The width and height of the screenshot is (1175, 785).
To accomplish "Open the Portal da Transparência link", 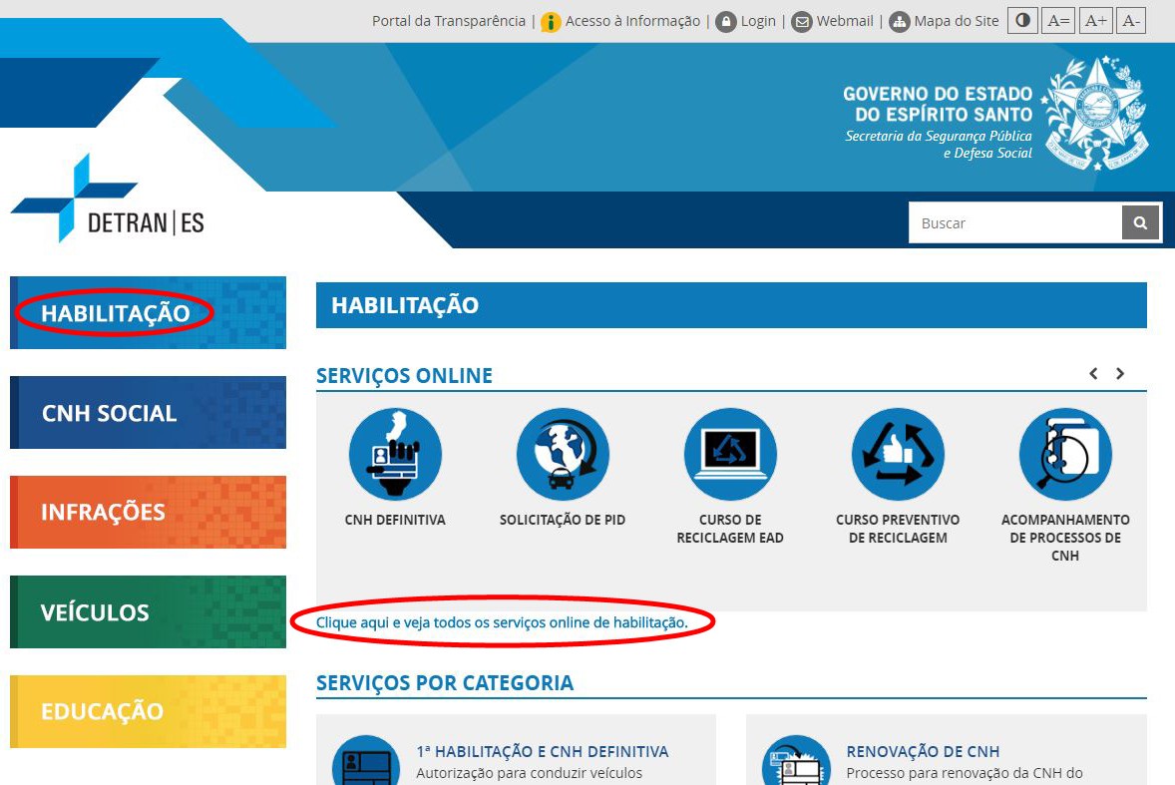I will click(x=449, y=21).
